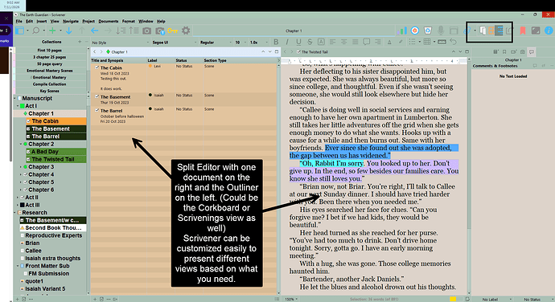
Task: Open the Format menu
Action: 129,21
